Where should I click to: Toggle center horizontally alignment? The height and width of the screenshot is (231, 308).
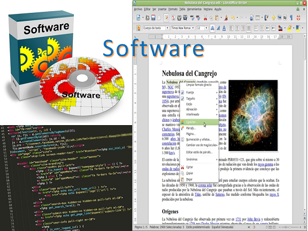click(237, 28)
